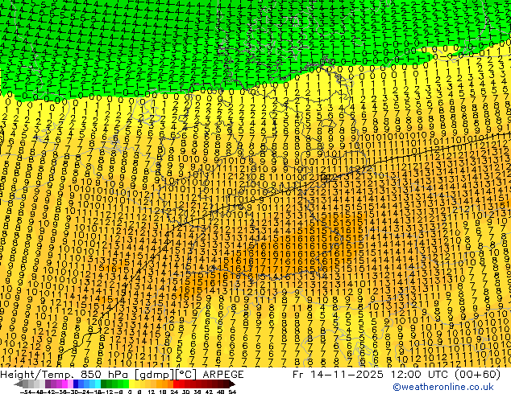Image resolution: width=511 pixels, height=394 pixels.
Task: Select the magenta legend swatch
Action: [64, 384]
